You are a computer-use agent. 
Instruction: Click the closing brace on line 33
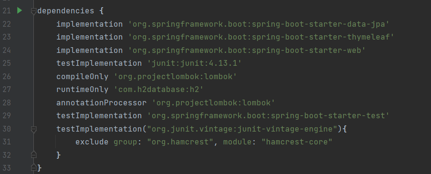pyautogui.click(x=40, y=168)
